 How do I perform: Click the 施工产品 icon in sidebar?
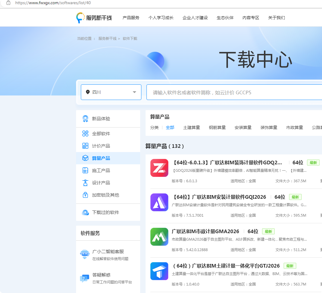[x=85, y=171]
